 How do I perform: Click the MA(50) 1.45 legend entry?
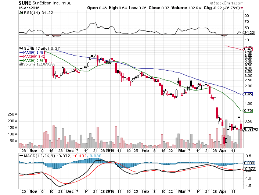pyautogui.click(x=34, y=52)
